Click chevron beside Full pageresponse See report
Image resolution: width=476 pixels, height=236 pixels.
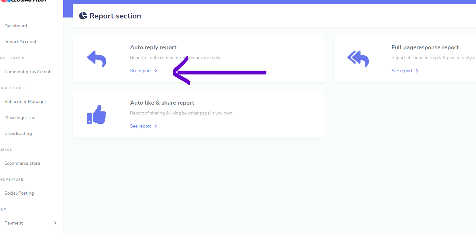pyautogui.click(x=417, y=71)
